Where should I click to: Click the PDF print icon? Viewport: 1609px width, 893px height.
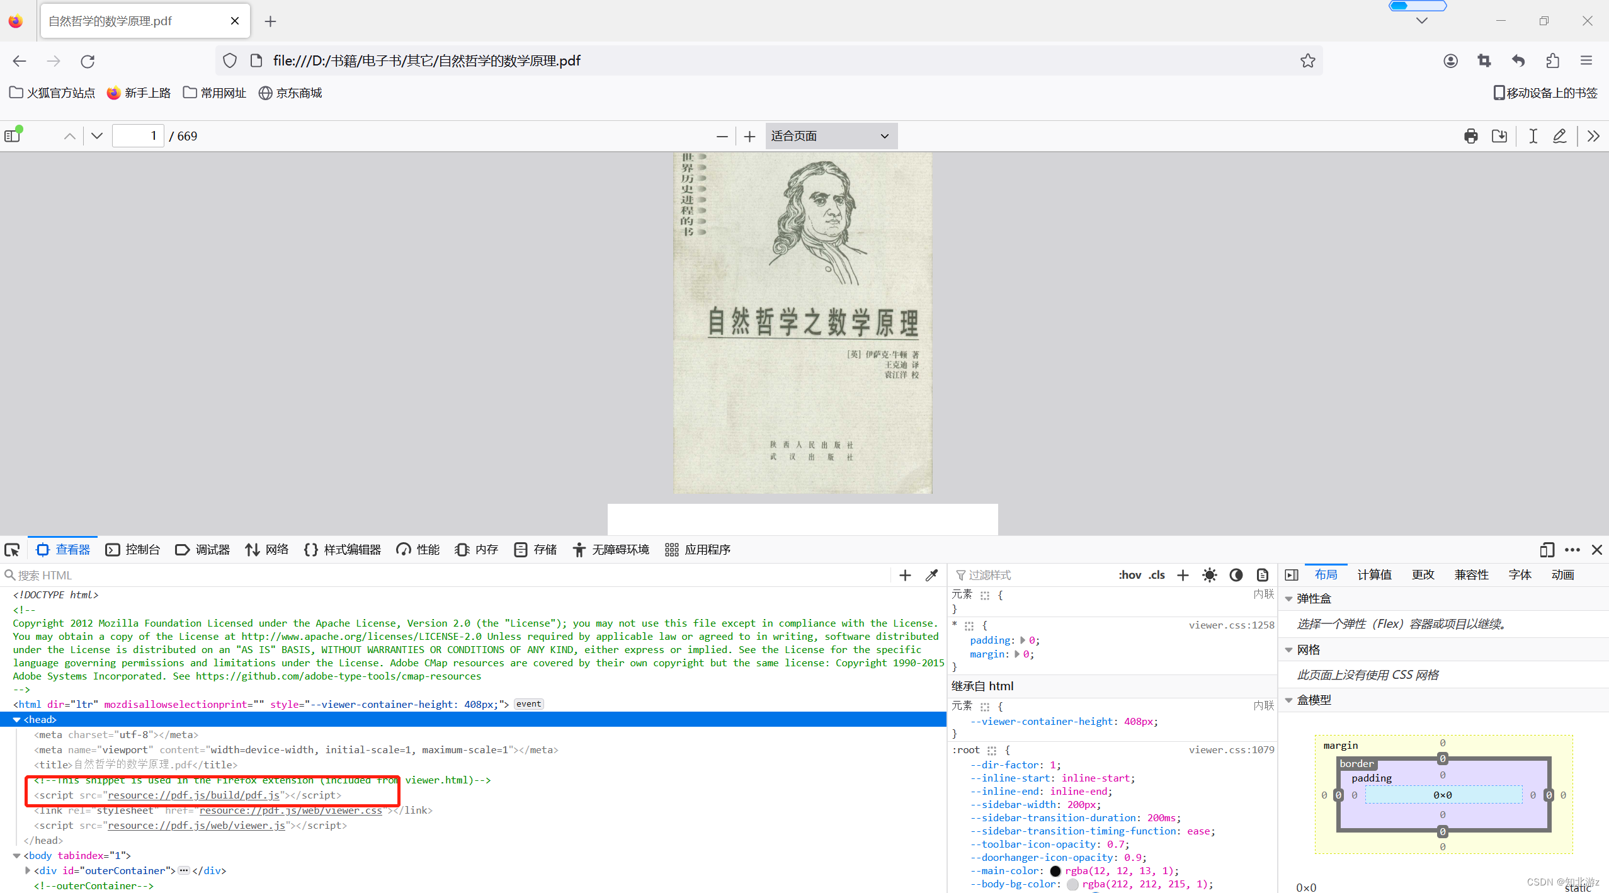1470,136
